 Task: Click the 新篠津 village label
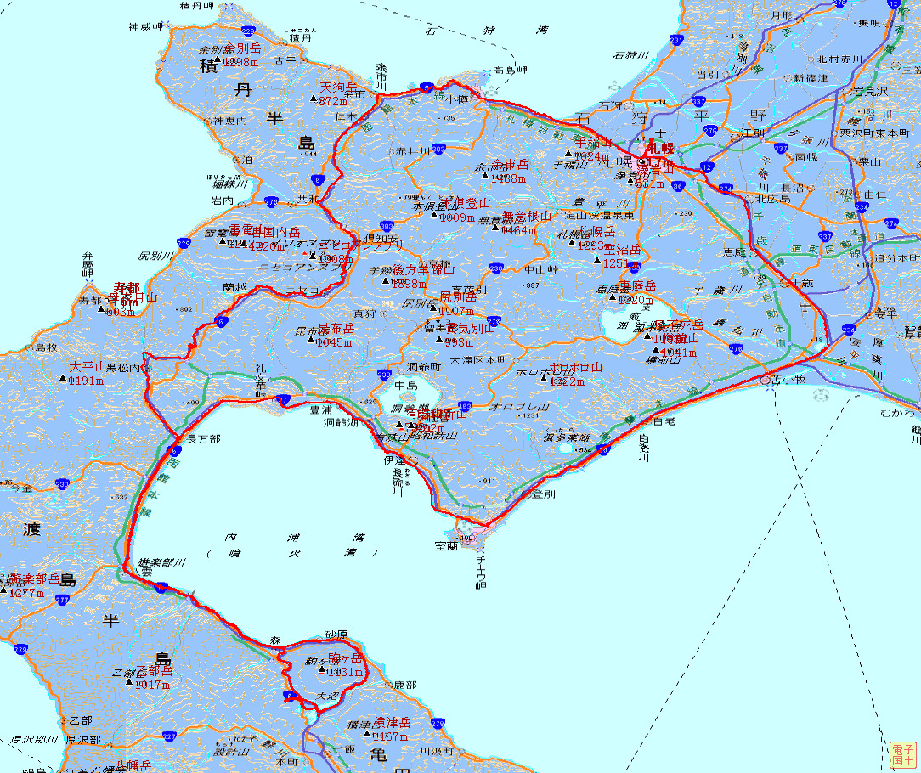coord(811,77)
